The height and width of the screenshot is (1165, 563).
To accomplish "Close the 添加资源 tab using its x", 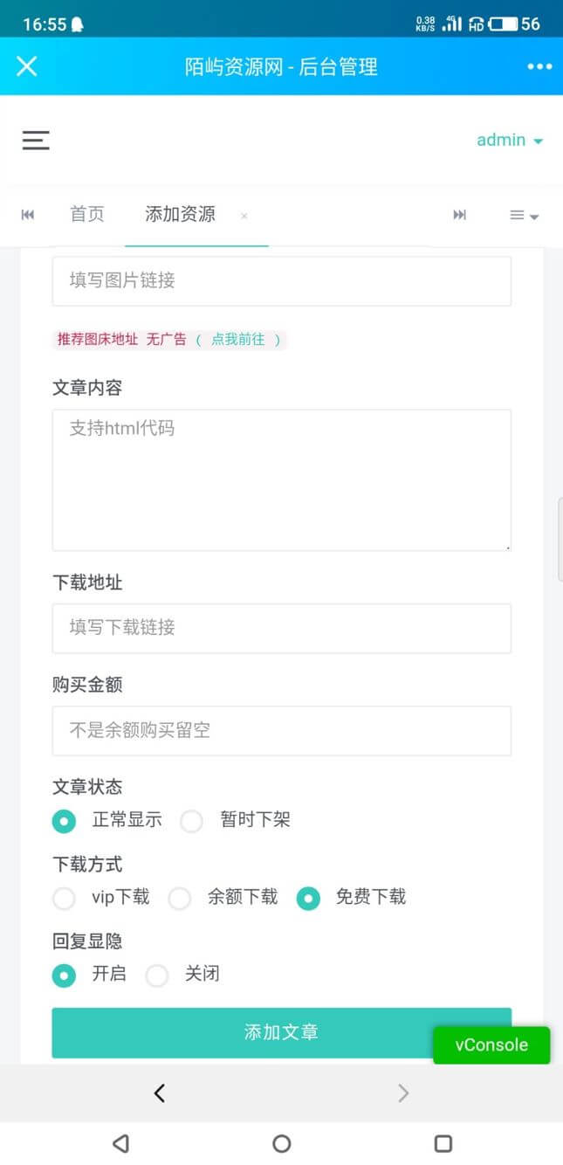I will pos(244,216).
